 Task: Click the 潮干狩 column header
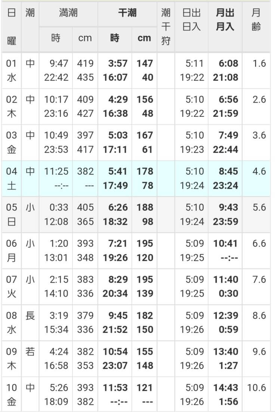point(166,27)
